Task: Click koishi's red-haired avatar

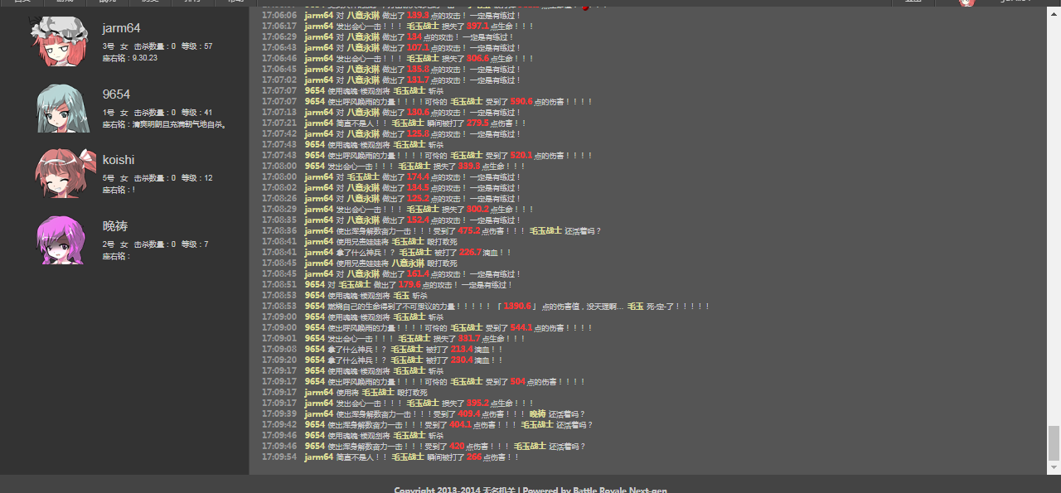Action: coord(60,173)
